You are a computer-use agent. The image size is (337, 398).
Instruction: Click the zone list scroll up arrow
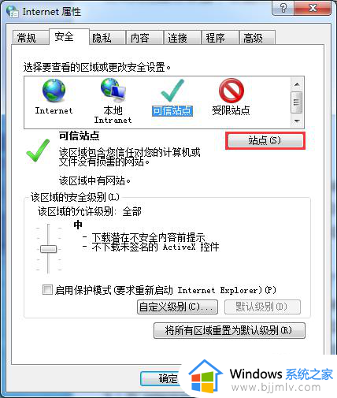pos(297,84)
